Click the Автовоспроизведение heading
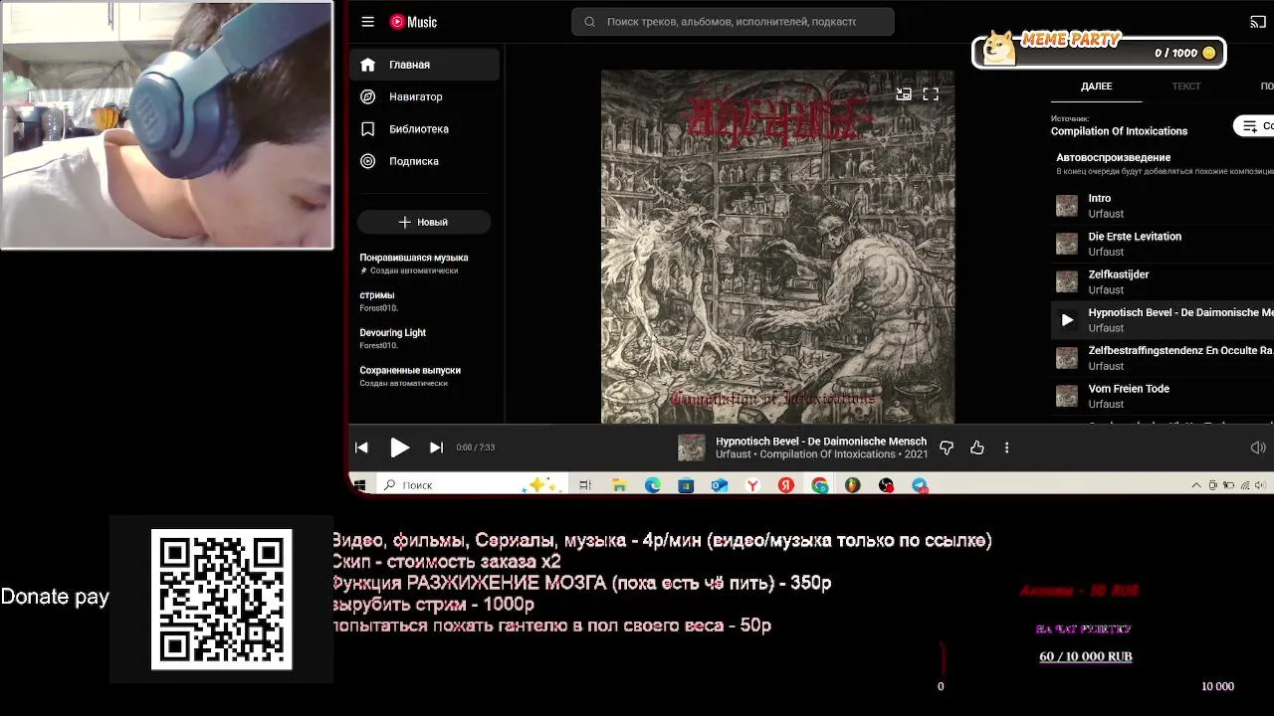Viewport: 1274px width, 716px height. click(1113, 157)
